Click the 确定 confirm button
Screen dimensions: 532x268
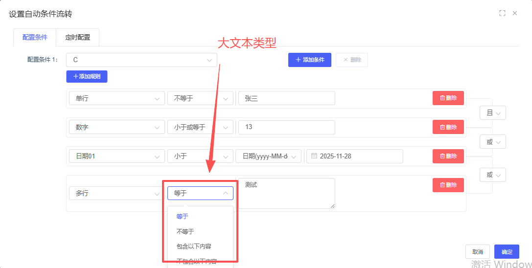click(x=507, y=252)
